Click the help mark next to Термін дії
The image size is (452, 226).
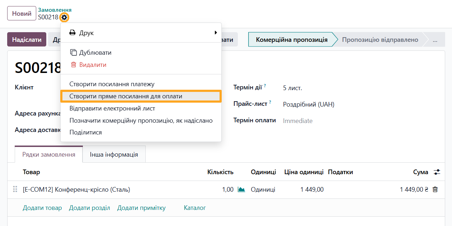[x=265, y=86]
